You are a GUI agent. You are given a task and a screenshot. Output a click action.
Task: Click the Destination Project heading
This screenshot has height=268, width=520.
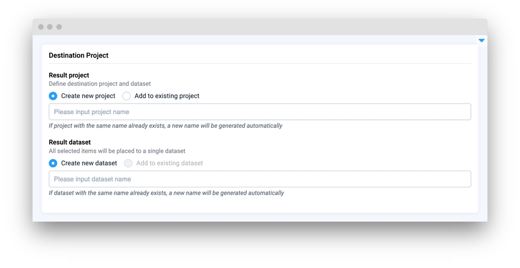(x=79, y=55)
